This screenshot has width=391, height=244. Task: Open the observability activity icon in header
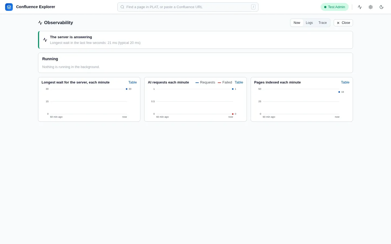point(360,7)
